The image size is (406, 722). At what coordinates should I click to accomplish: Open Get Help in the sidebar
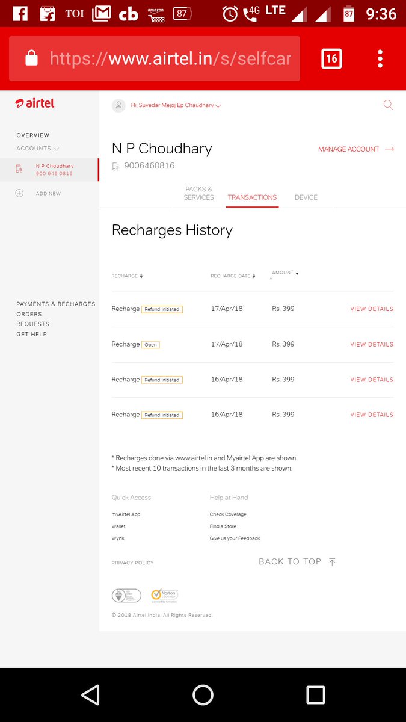(31, 334)
